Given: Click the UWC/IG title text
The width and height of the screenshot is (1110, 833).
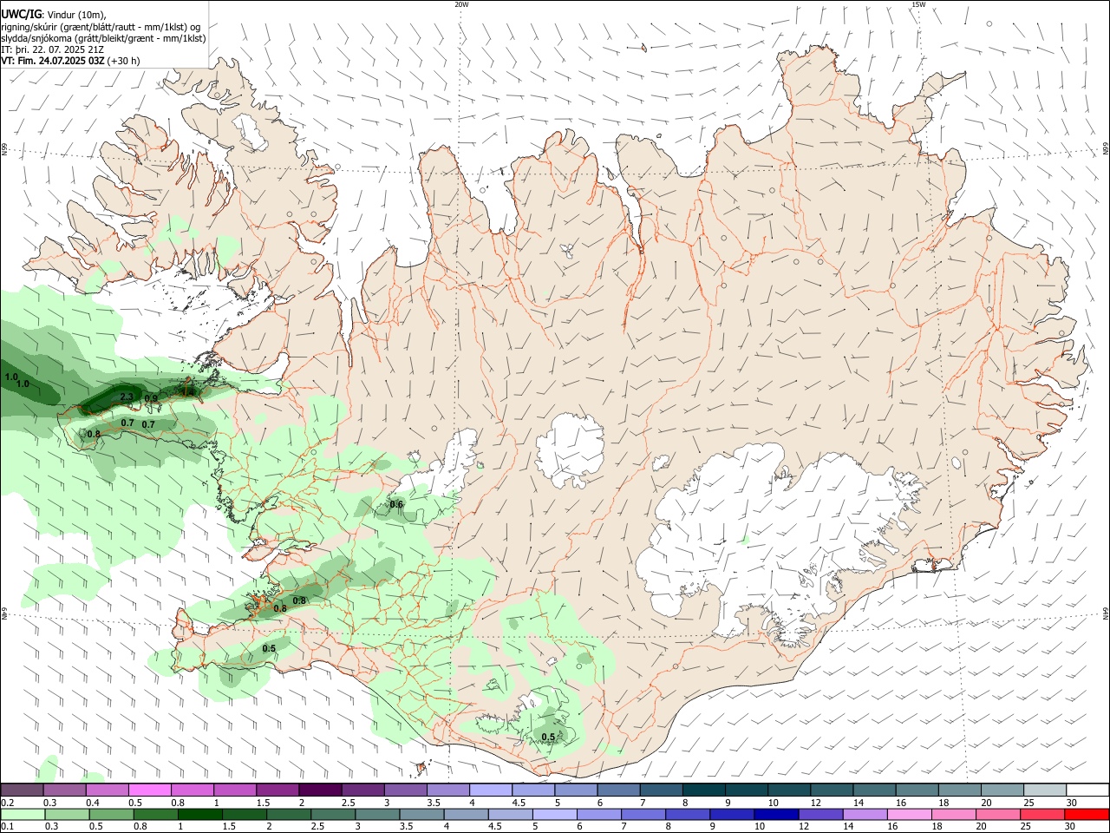Looking at the screenshot, I should pyautogui.click(x=21, y=13).
